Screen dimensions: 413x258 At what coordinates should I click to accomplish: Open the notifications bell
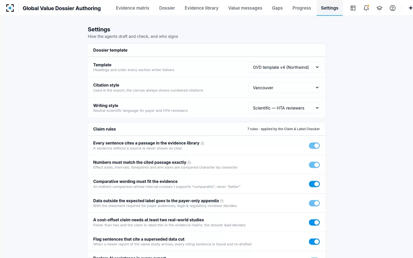coord(366,8)
